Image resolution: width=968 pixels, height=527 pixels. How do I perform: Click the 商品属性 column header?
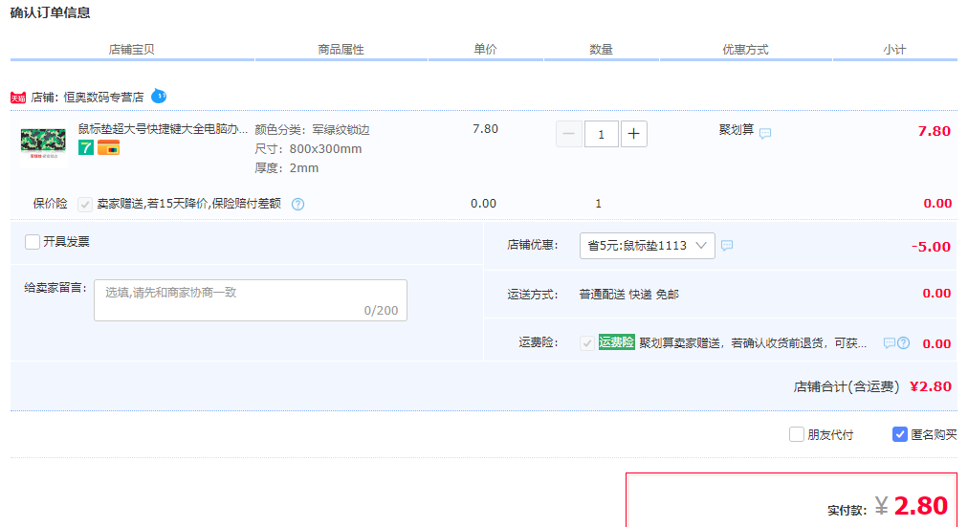[341, 50]
